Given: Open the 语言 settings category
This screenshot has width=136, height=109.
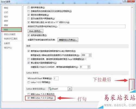Looking at the screenshot, I should pyautogui.click(x=6, y=25).
